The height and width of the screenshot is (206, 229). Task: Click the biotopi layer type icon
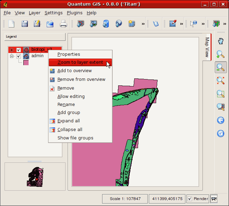pos(26,50)
